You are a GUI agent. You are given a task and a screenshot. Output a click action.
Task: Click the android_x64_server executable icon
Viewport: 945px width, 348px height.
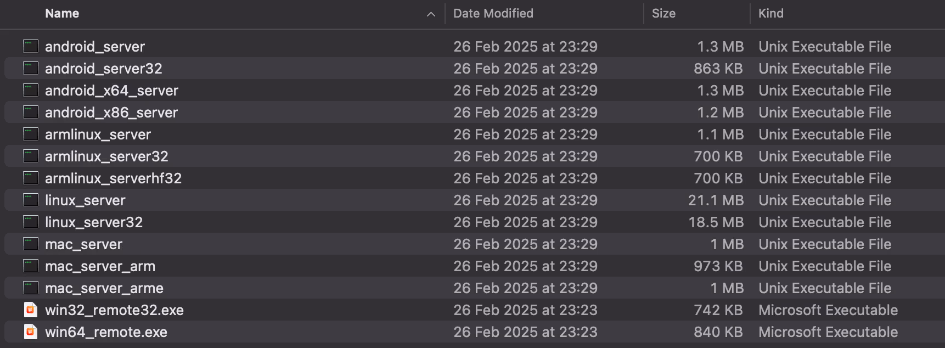pyautogui.click(x=31, y=90)
